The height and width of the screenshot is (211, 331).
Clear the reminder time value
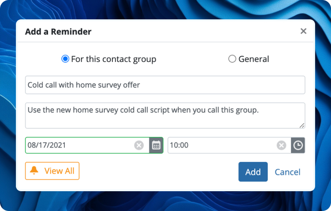tap(281, 145)
